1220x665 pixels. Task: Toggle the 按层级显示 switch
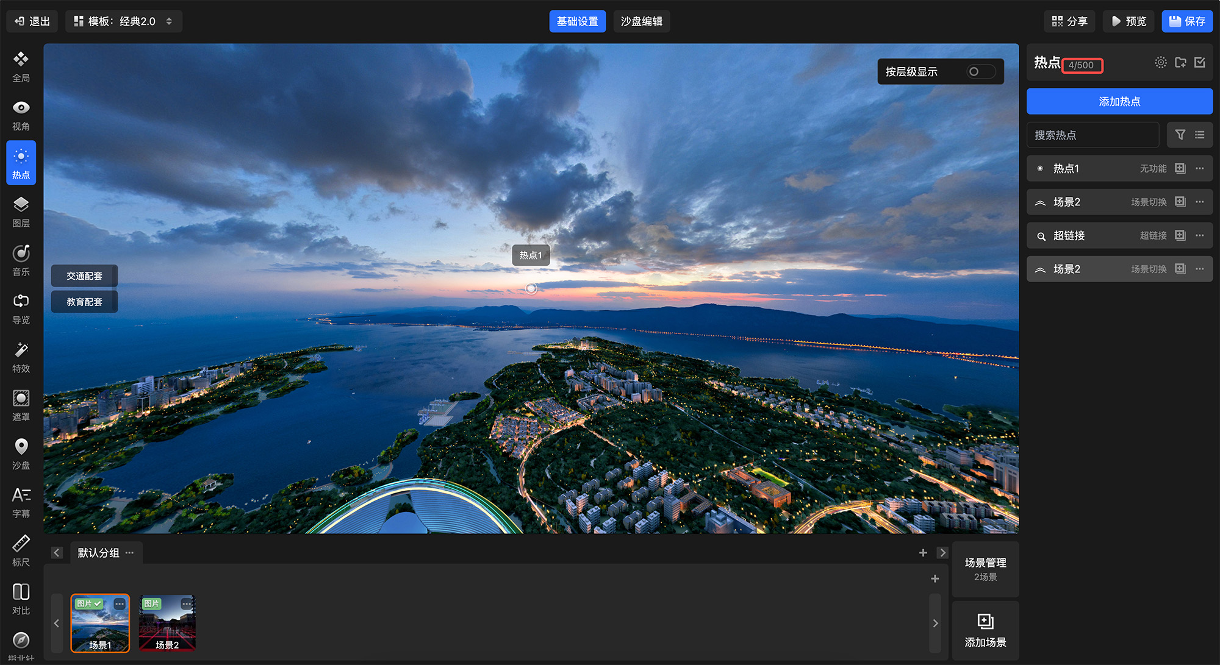pos(981,72)
